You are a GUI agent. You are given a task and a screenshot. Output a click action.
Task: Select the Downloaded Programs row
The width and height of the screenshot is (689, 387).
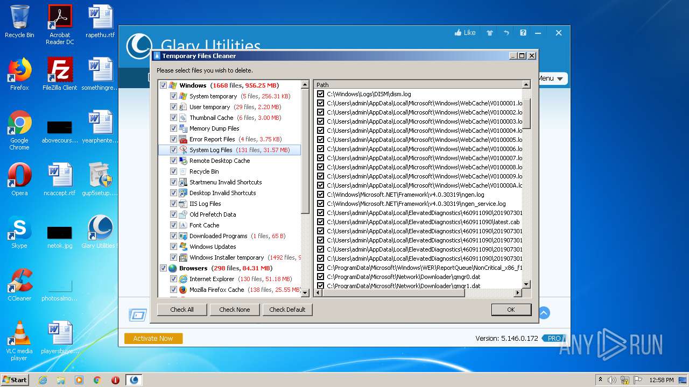(230, 236)
